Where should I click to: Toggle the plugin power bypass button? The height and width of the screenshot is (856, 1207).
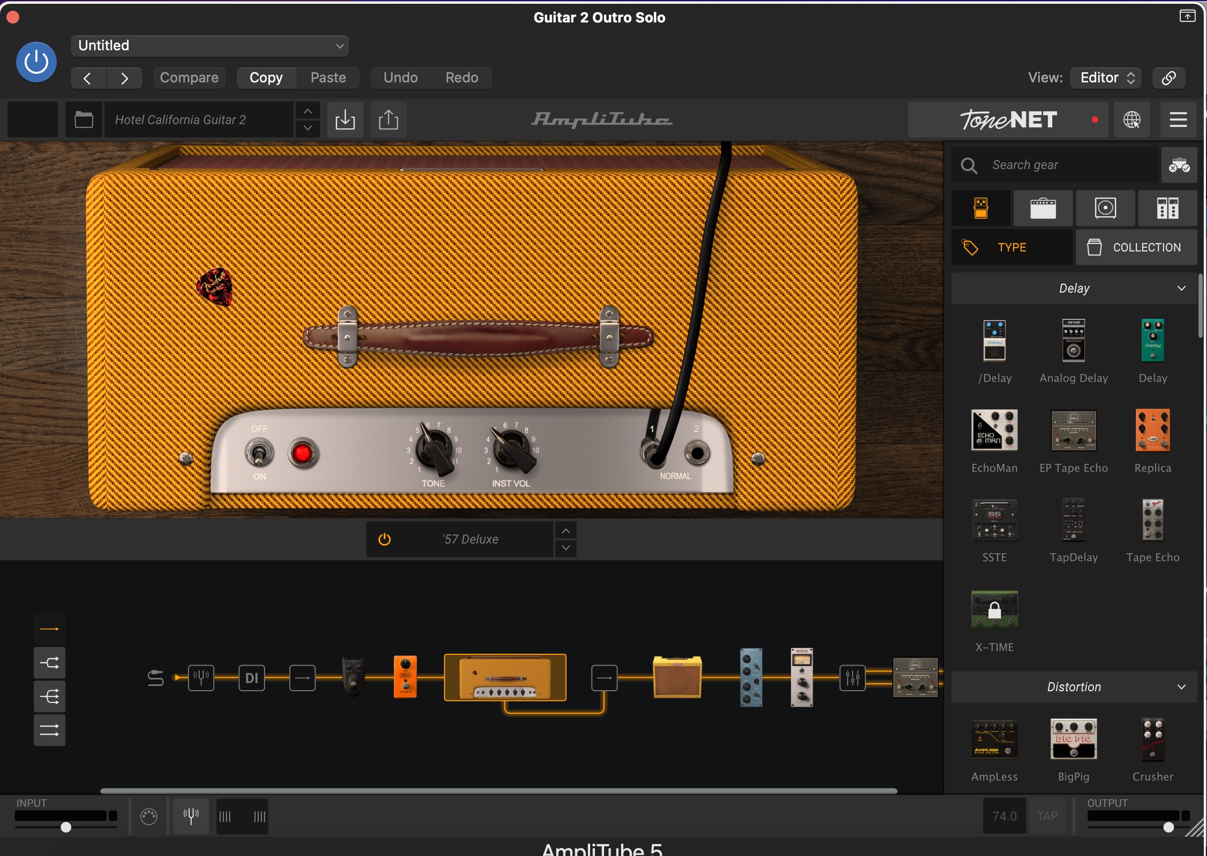pos(36,62)
